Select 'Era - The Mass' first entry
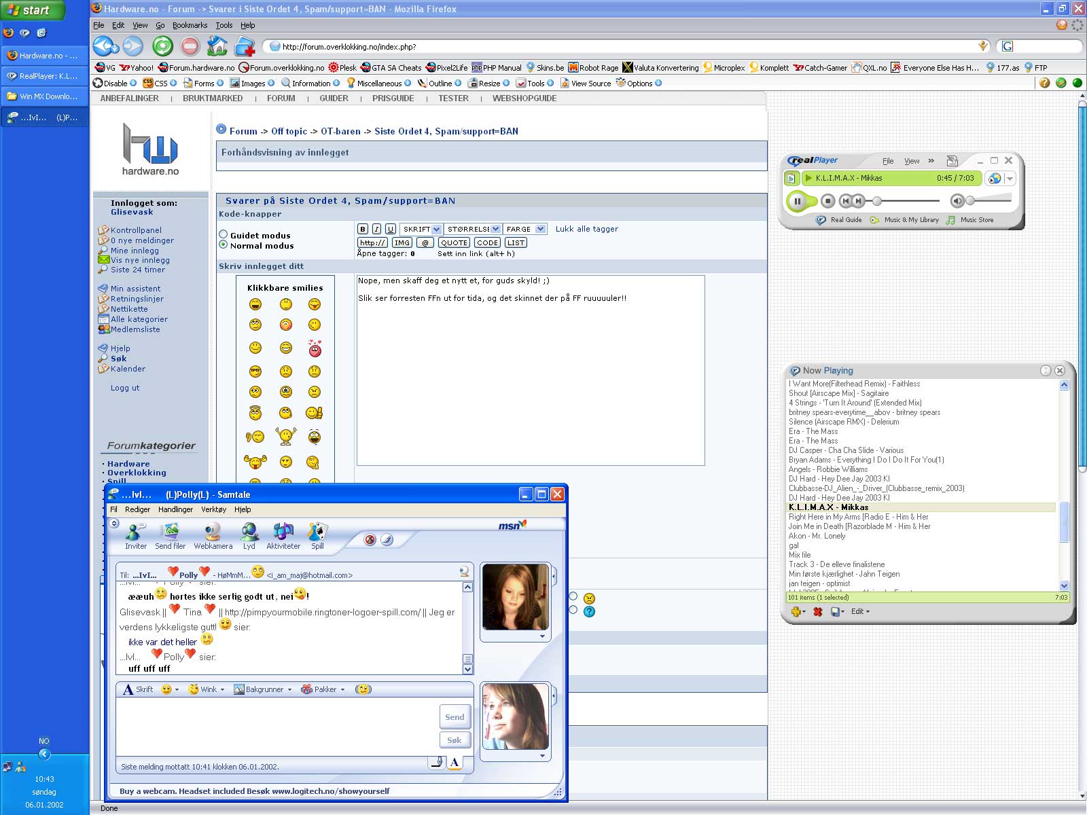Image resolution: width=1087 pixels, height=815 pixels. (x=813, y=431)
